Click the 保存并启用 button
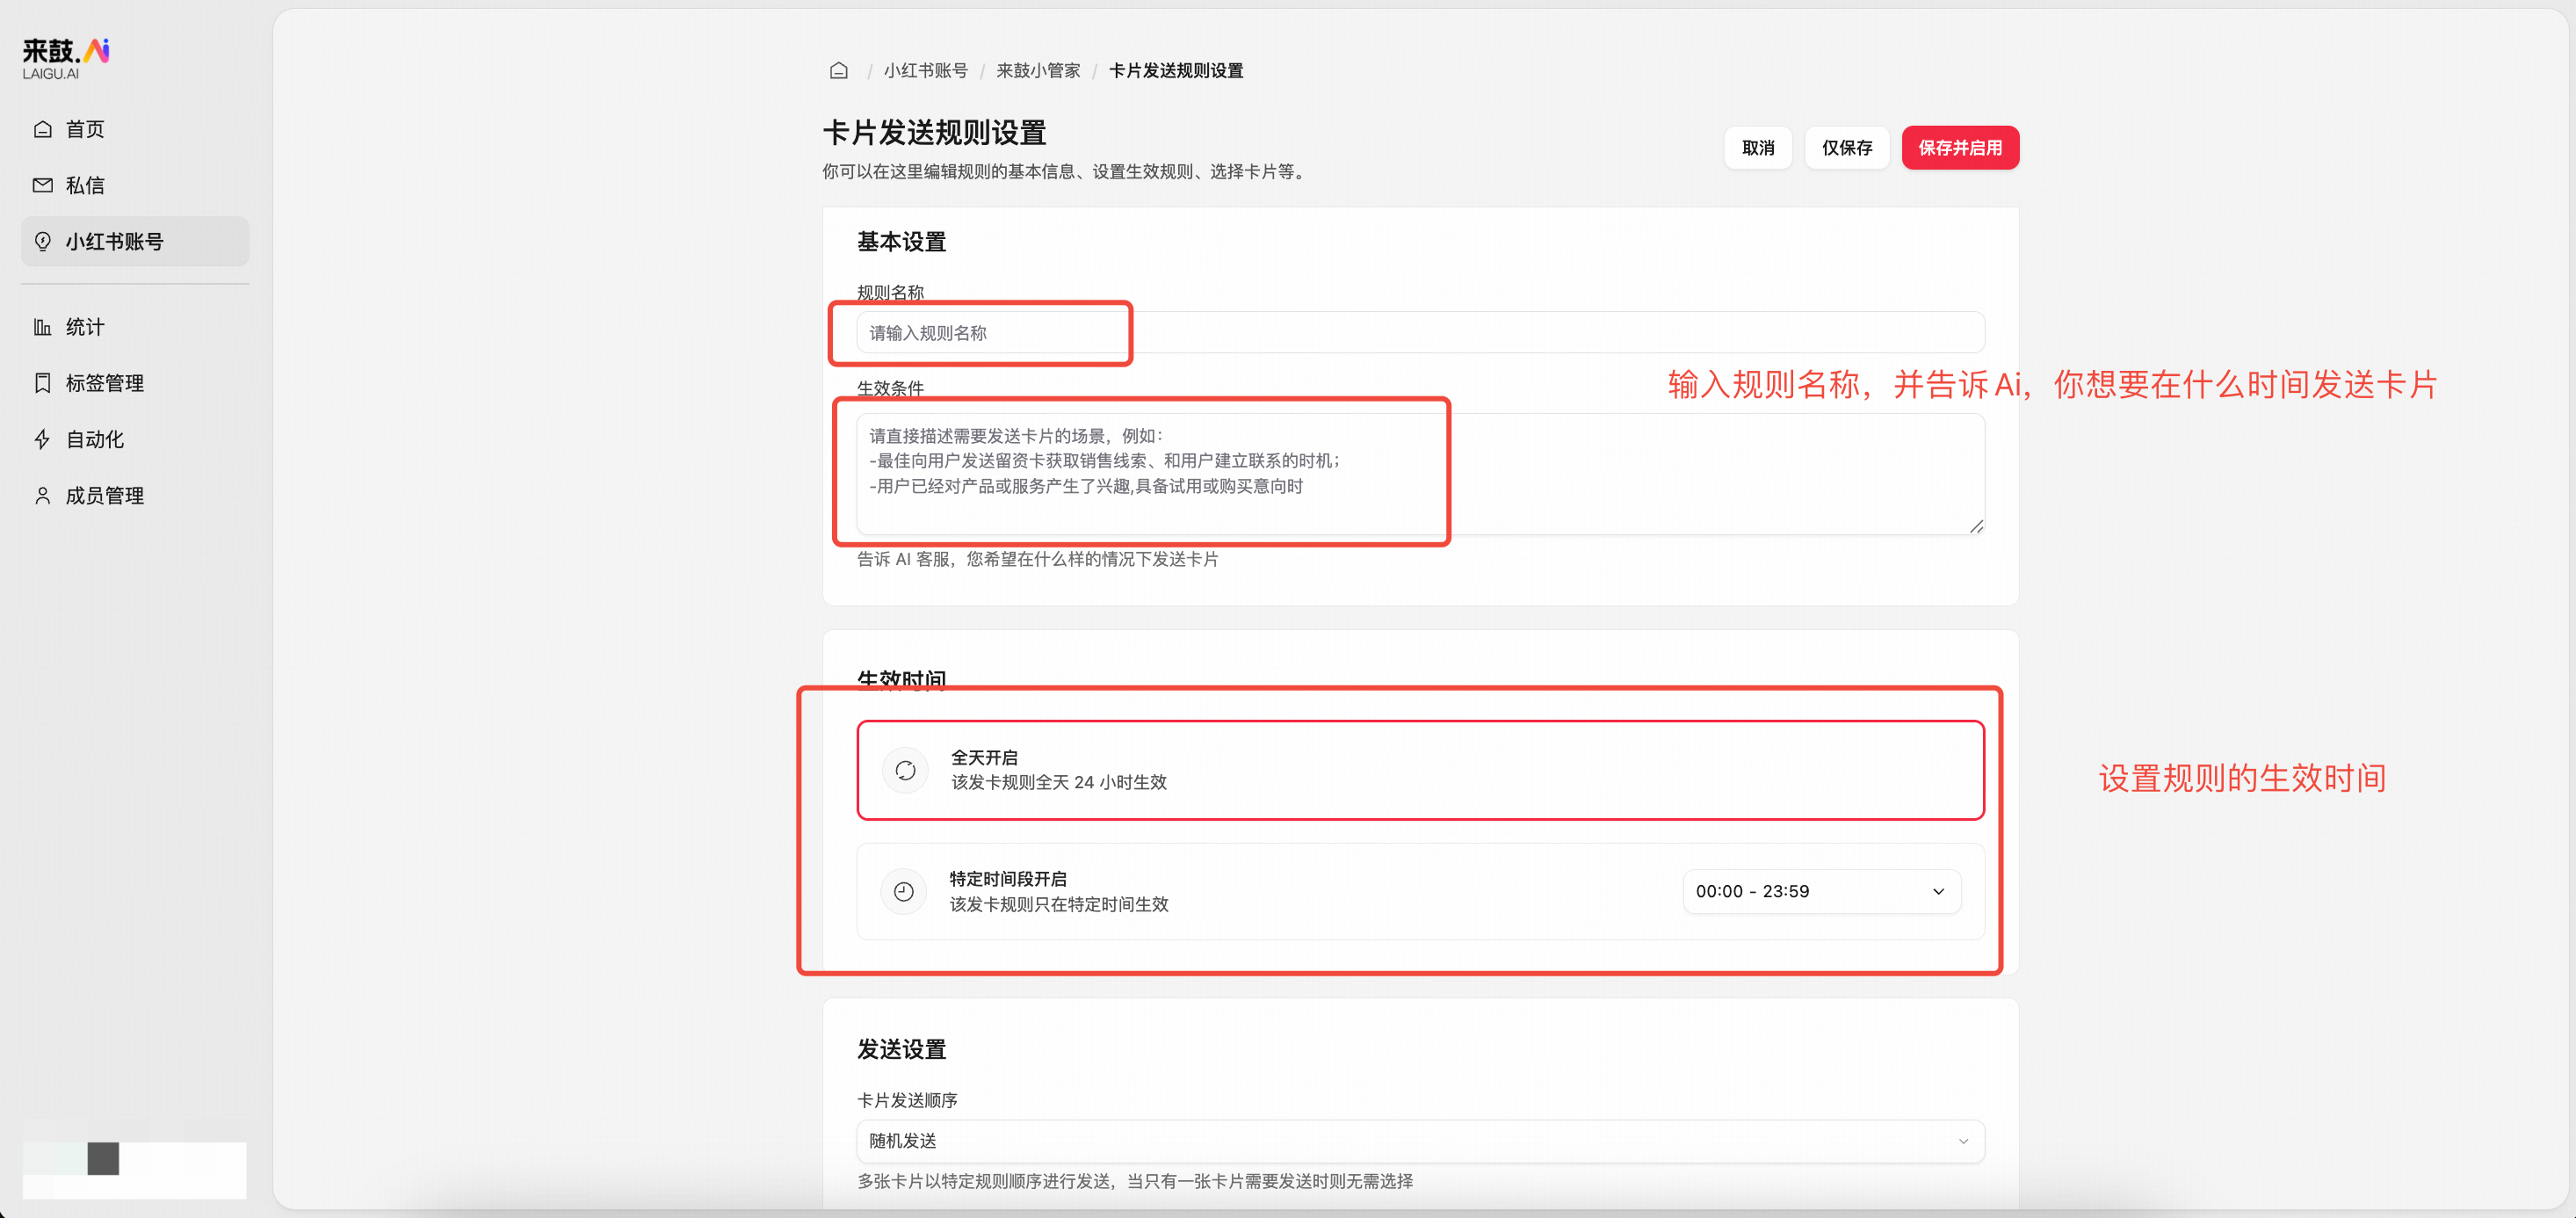 [1960, 147]
